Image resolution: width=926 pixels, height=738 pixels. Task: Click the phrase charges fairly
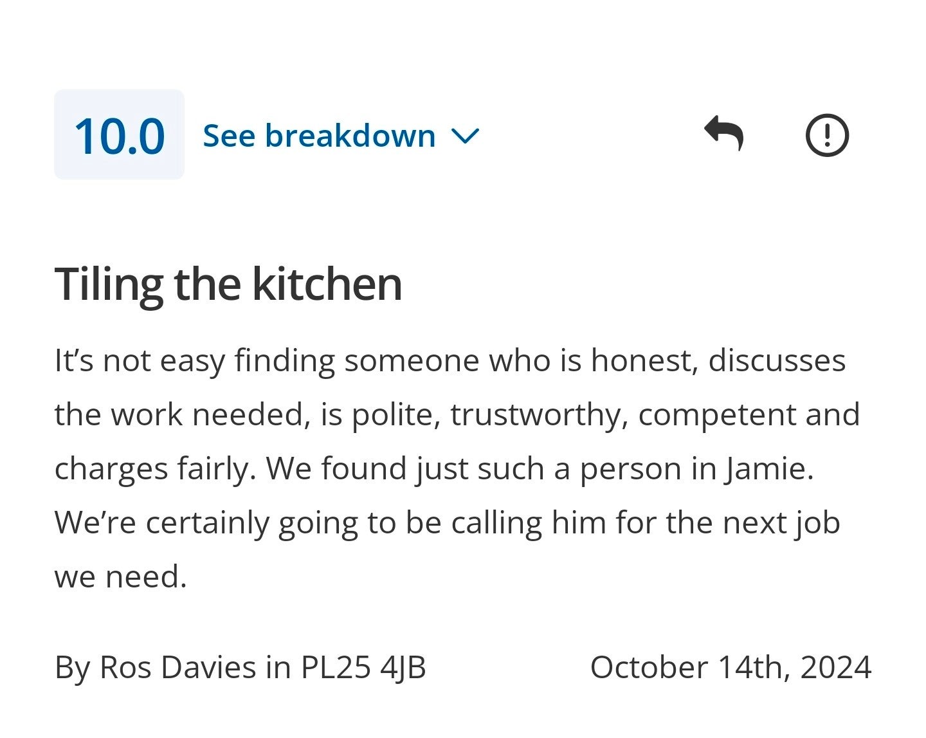point(155,468)
